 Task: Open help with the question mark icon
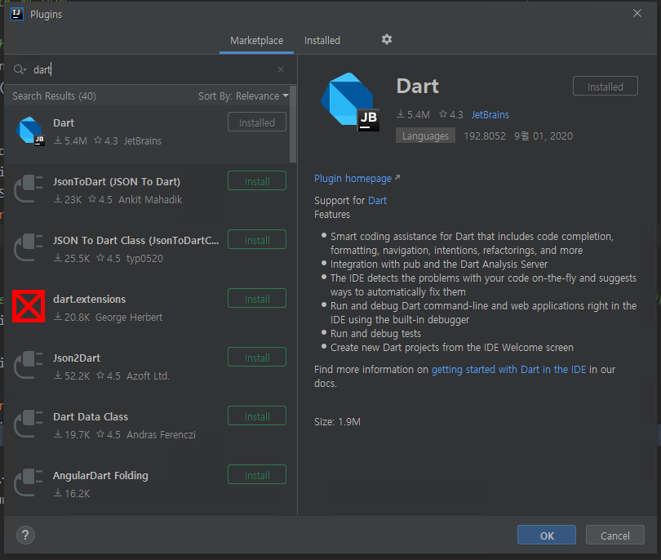25,536
